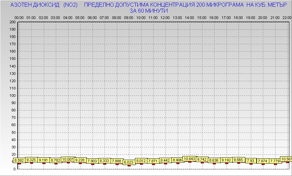The height and width of the screenshot is (176, 292).
Task: Click the chart title 'АЗОТЕН ДИОКСИД (NO2)'
Action: coord(44,5)
